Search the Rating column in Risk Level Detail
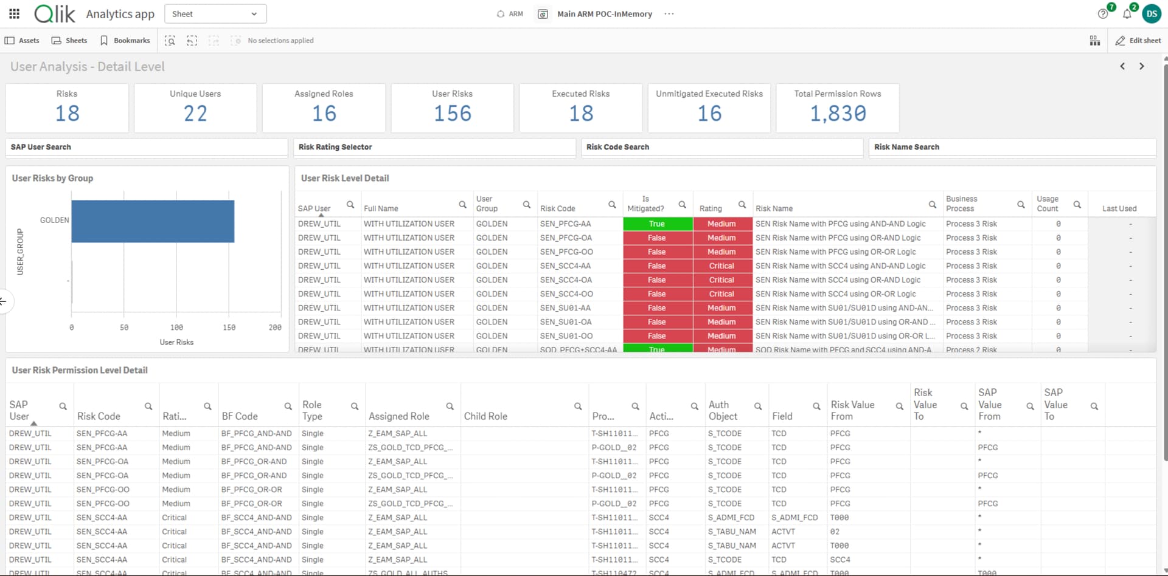The image size is (1168, 576). coord(742,205)
